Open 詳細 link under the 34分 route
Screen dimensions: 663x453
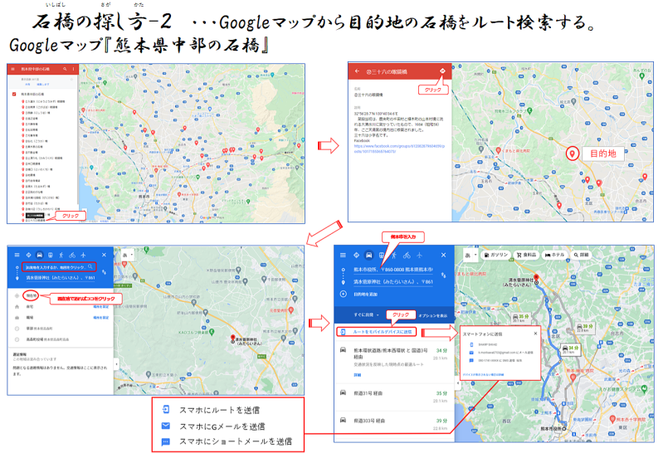pyautogui.click(x=358, y=375)
